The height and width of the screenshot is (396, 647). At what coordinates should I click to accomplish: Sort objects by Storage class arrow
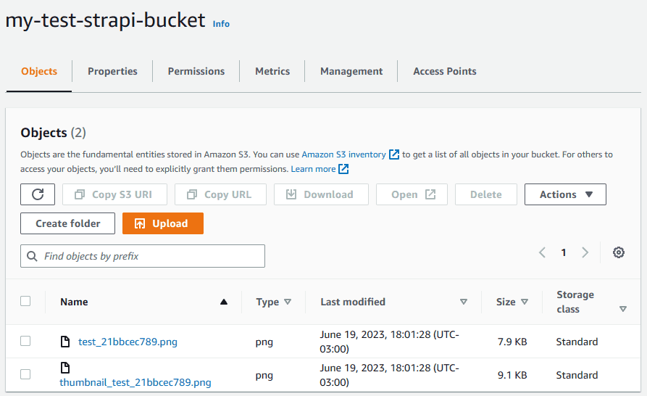(x=623, y=309)
